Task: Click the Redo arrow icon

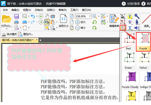Action: (x=33, y=22)
